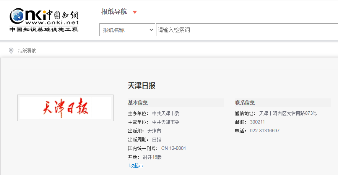Click the 中国知识基础设施工程 caption under logo
The image size is (338, 175).
[x=44, y=29]
